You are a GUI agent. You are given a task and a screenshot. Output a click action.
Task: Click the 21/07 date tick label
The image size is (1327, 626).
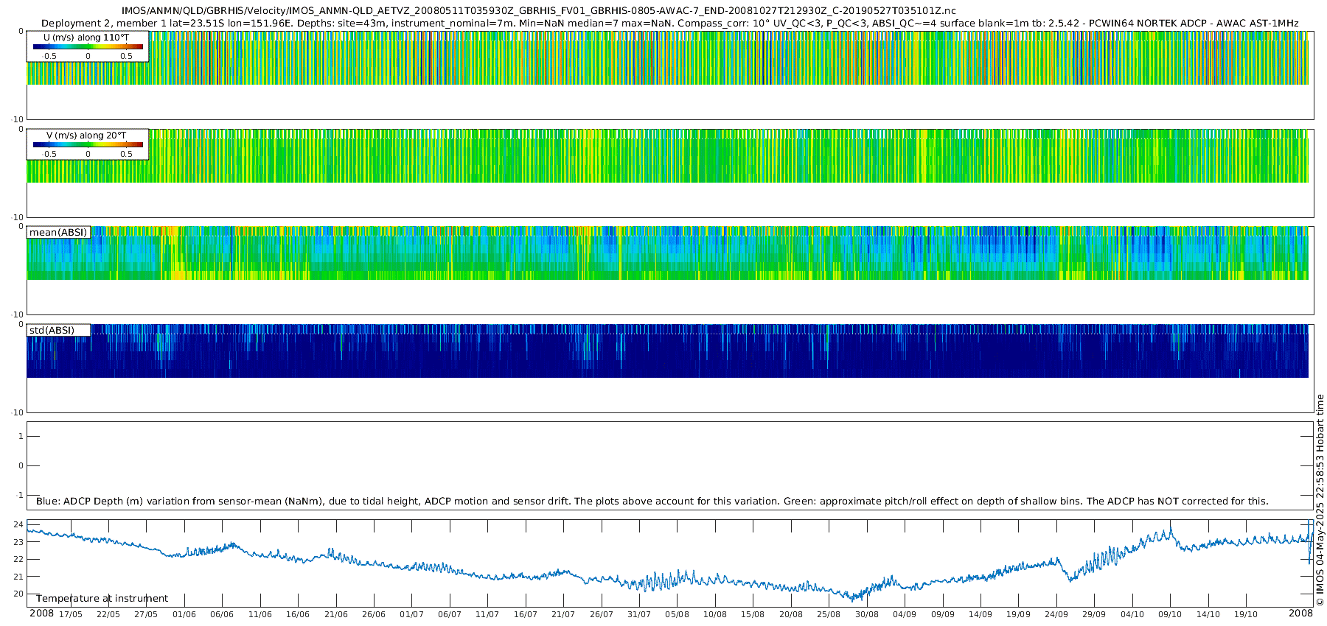563,614
